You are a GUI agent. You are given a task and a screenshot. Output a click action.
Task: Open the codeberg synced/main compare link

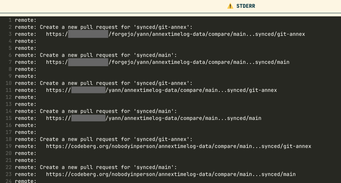point(171,174)
